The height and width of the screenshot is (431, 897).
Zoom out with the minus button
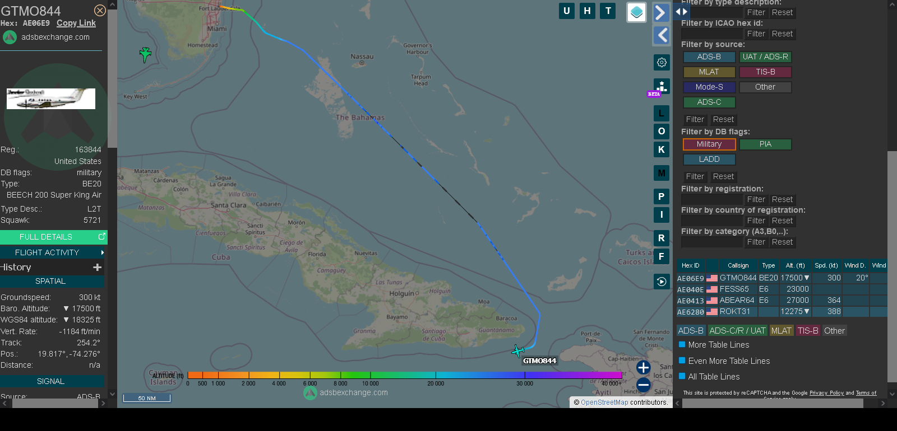644,385
